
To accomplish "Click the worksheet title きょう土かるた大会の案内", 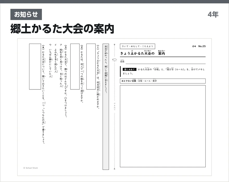I will point(143,53).
